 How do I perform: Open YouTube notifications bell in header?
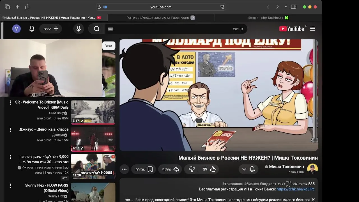point(32,29)
